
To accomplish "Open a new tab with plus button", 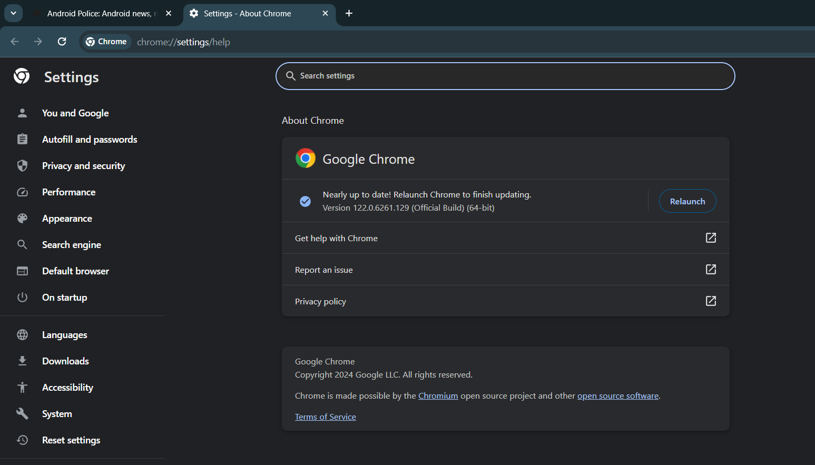I will click(x=349, y=13).
